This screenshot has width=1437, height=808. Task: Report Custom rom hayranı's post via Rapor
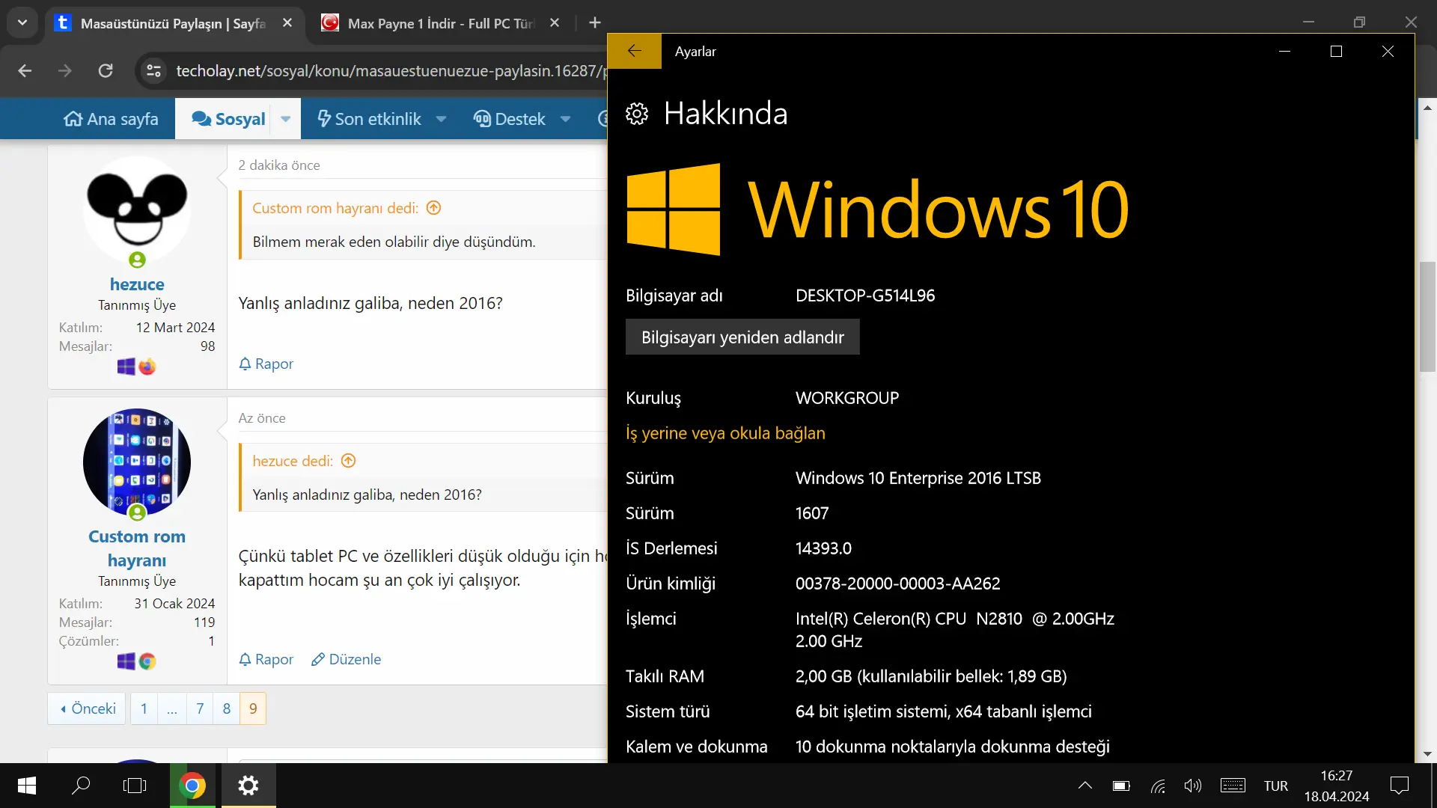pyautogui.click(x=266, y=659)
